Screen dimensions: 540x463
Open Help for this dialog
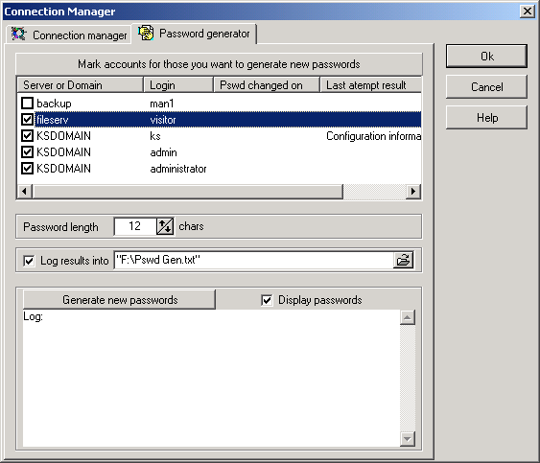click(486, 118)
